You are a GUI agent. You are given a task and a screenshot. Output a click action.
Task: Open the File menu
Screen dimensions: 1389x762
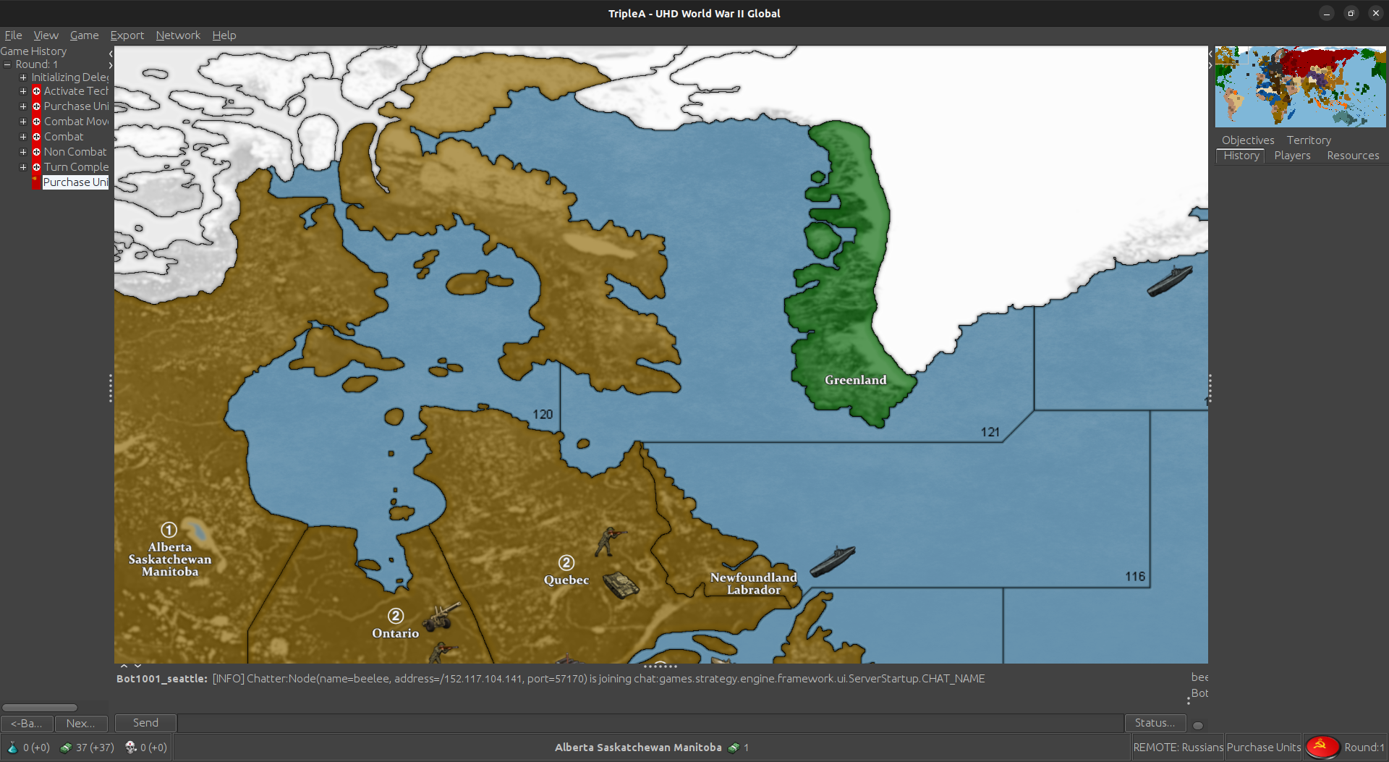click(13, 35)
